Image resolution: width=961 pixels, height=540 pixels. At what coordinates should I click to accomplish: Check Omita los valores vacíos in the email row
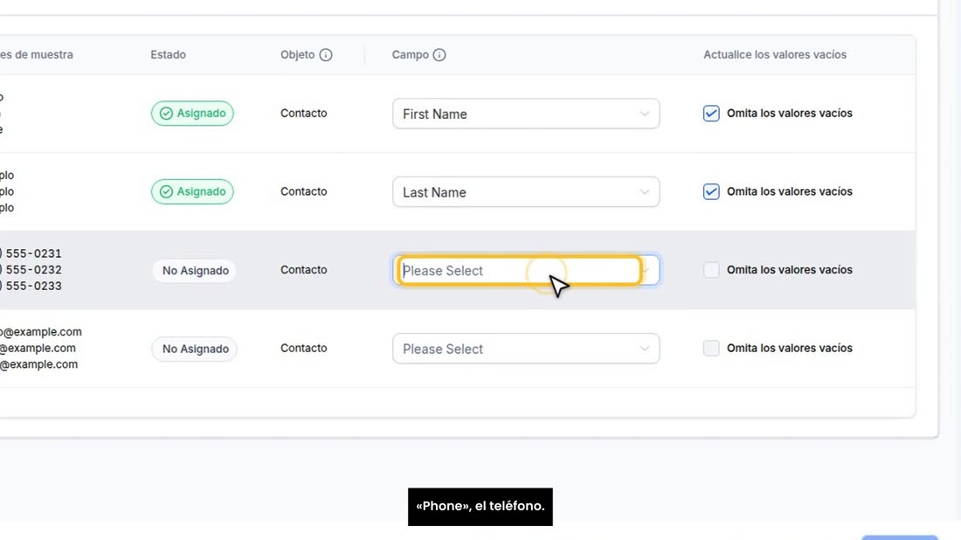point(711,348)
